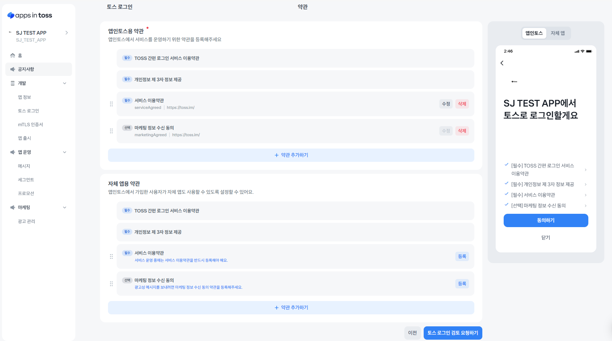Grab drag handle of 서비스 이용약관 in 앱인토스용 약관
This screenshot has width=612, height=341.
(111, 104)
